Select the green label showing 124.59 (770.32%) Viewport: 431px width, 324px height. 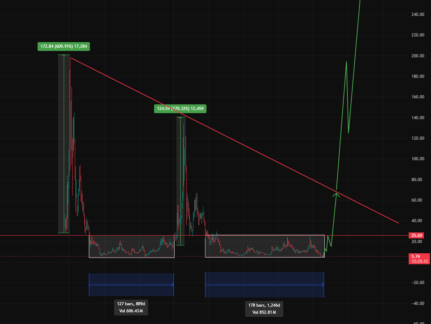pyautogui.click(x=181, y=109)
